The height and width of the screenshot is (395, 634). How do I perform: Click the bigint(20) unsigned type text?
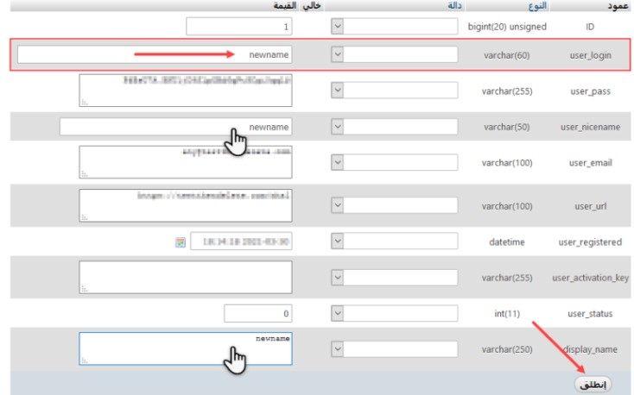click(507, 27)
